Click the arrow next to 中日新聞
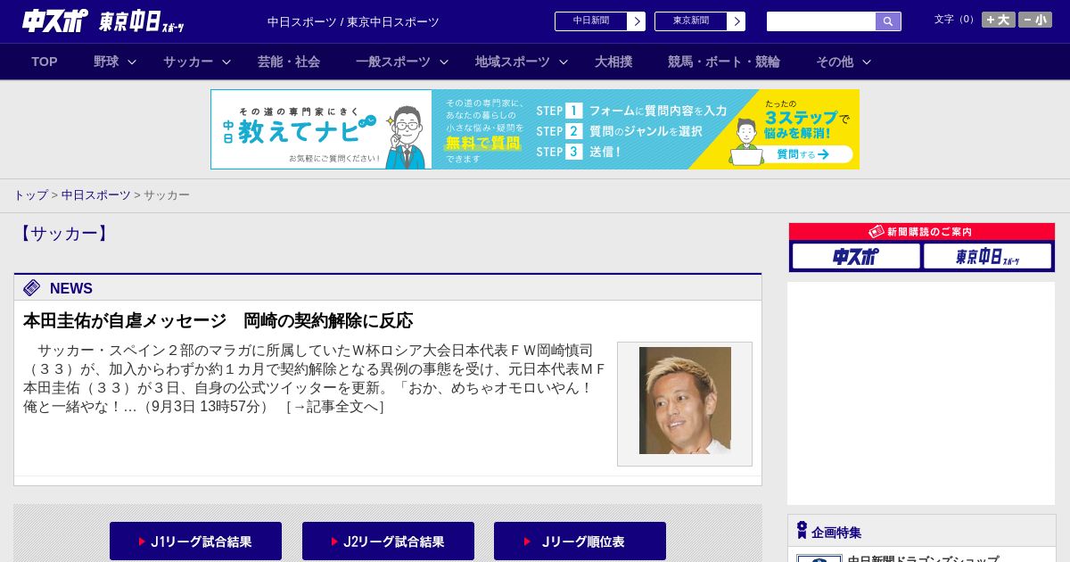This screenshot has height=562, width=1070. coord(637,21)
